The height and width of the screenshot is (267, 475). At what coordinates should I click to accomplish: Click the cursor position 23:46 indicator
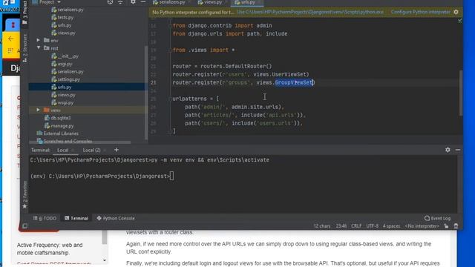(x=341, y=226)
